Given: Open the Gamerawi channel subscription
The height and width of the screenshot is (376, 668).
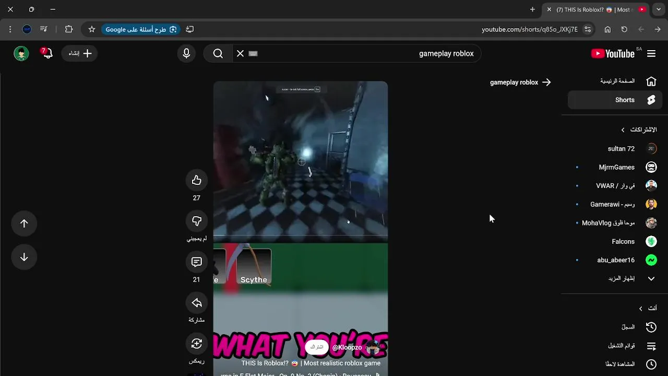Looking at the screenshot, I should [x=615, y=204].
